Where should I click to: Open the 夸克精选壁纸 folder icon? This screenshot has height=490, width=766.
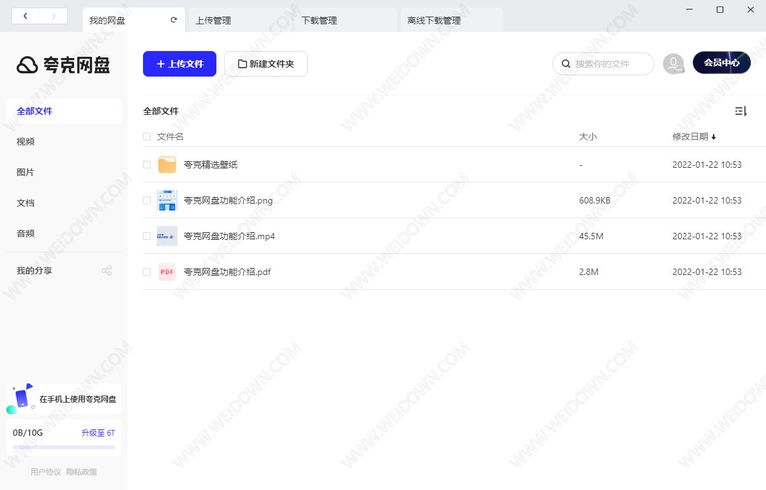(x=167, y=165)
